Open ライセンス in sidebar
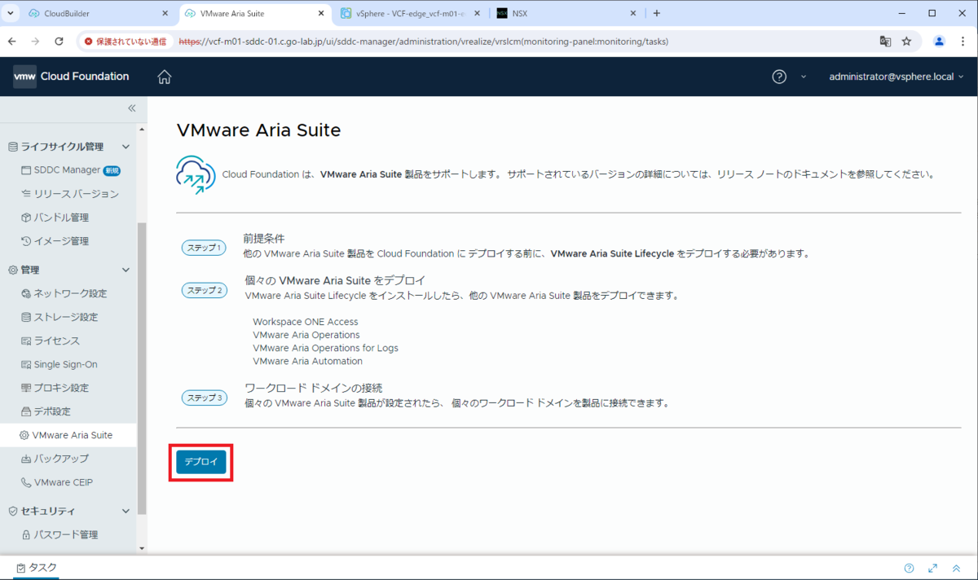Viewport: 978px width, 580px height. tap(51, 341)
